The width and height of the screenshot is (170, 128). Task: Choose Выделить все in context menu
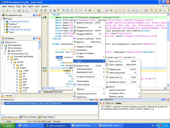[89, 66]
